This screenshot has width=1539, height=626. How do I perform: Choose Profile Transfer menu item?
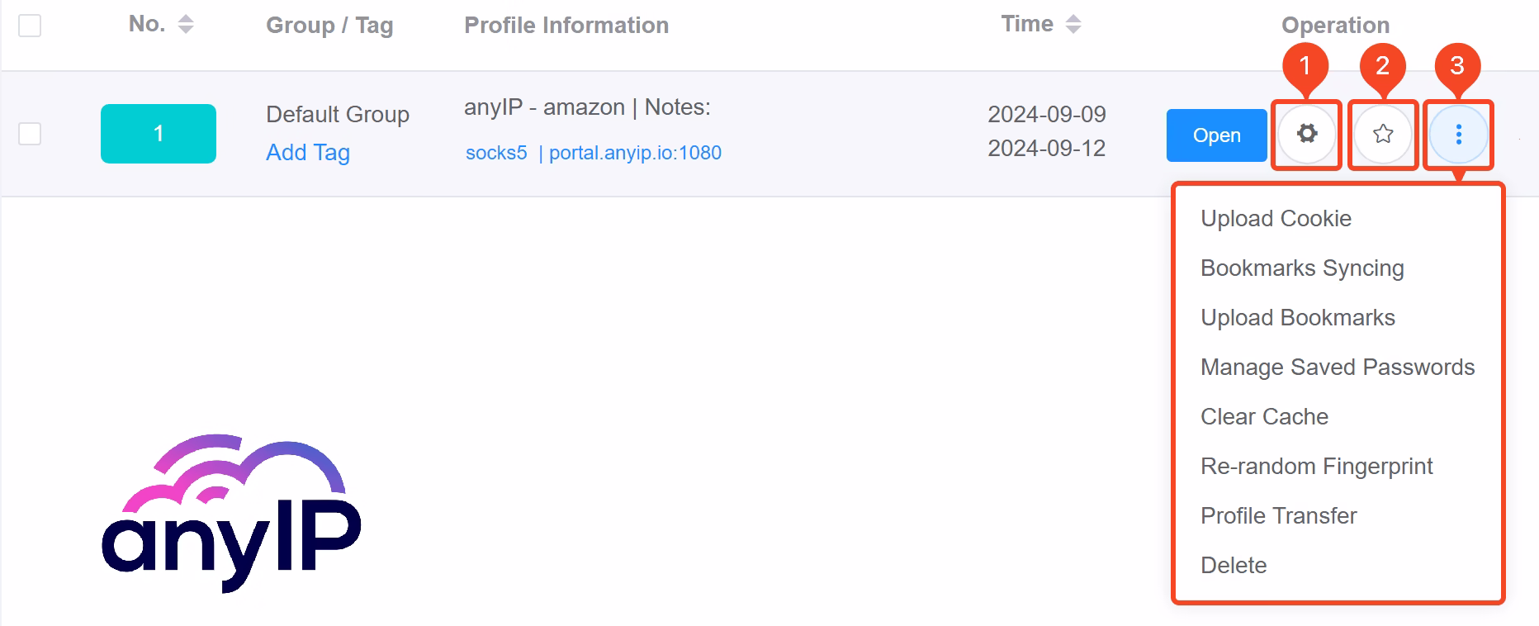(x=1278, y=516)
